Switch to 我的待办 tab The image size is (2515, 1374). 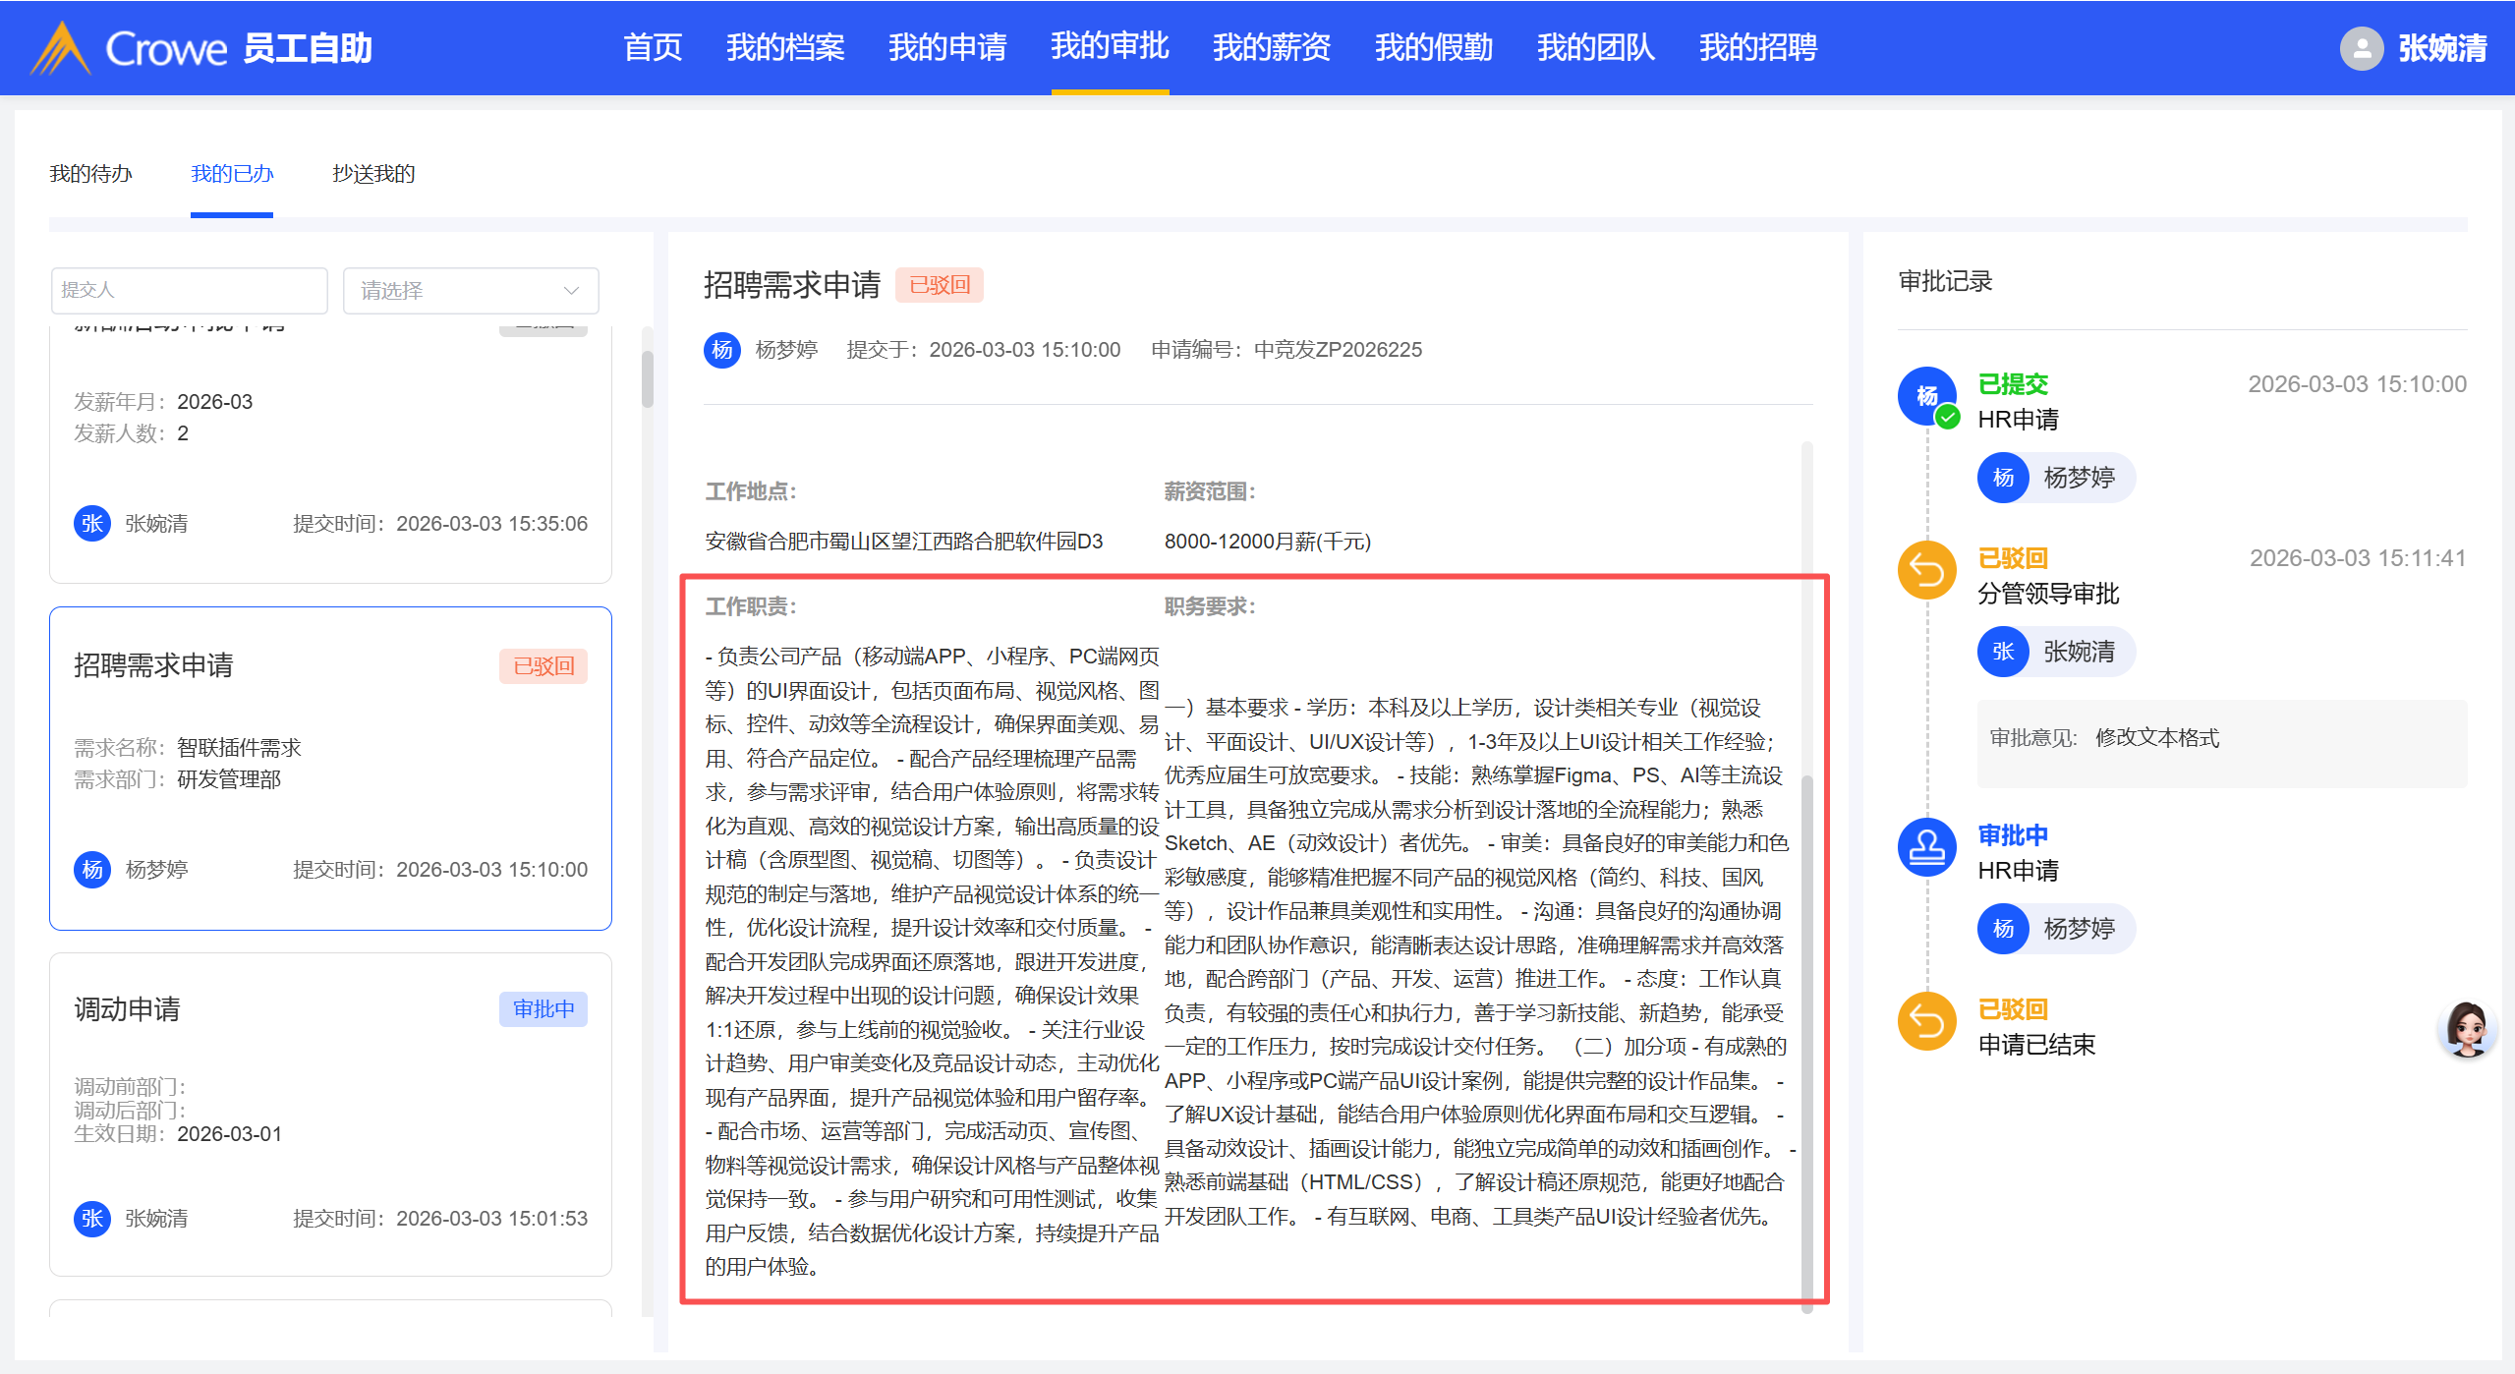pos(90,174)
